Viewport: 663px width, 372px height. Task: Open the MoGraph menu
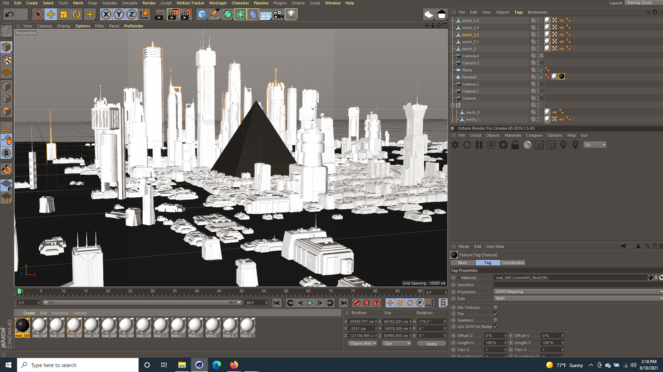(x=218, y=3)
